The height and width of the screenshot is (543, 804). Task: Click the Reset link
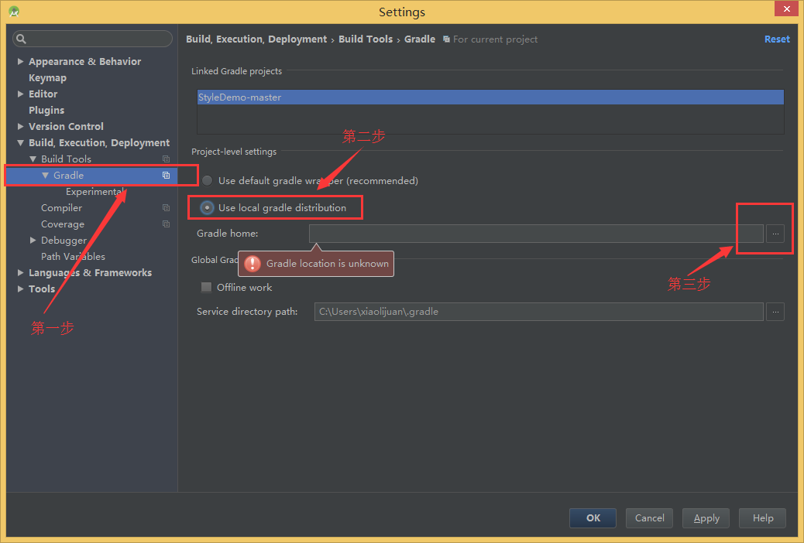pyautogui.click(x=777, y=39)
